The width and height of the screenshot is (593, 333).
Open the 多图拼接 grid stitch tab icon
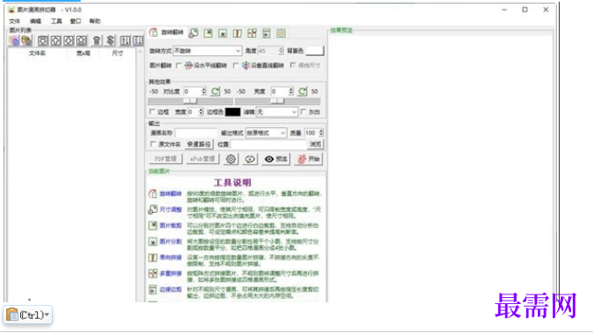pyautogui.click(x=252, y=33)
